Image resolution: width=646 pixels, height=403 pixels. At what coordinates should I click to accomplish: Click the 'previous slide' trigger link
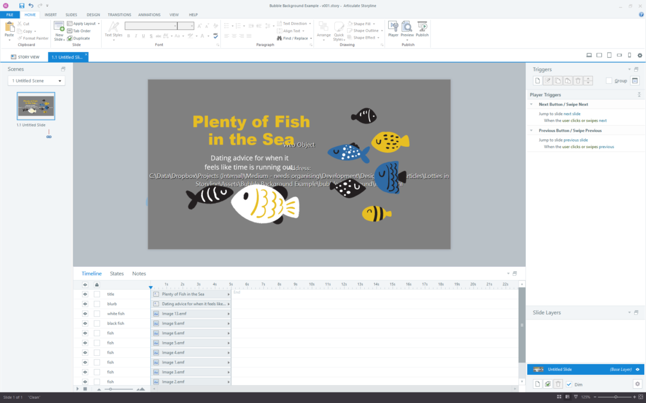pyautogui.click(x=575, y=140)
